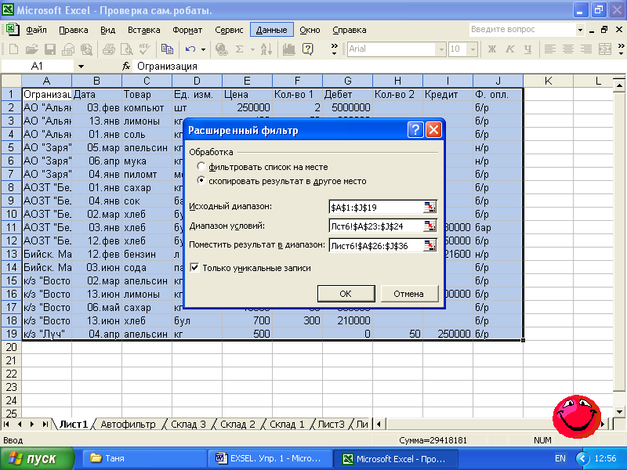Screen dimensions: 627x470
Task: Align cell text left
Action: point(550,49)
